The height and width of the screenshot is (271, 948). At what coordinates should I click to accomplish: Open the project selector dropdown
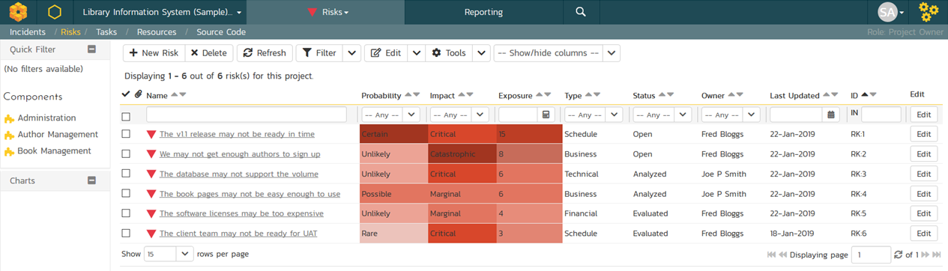(x=162, y=12)
